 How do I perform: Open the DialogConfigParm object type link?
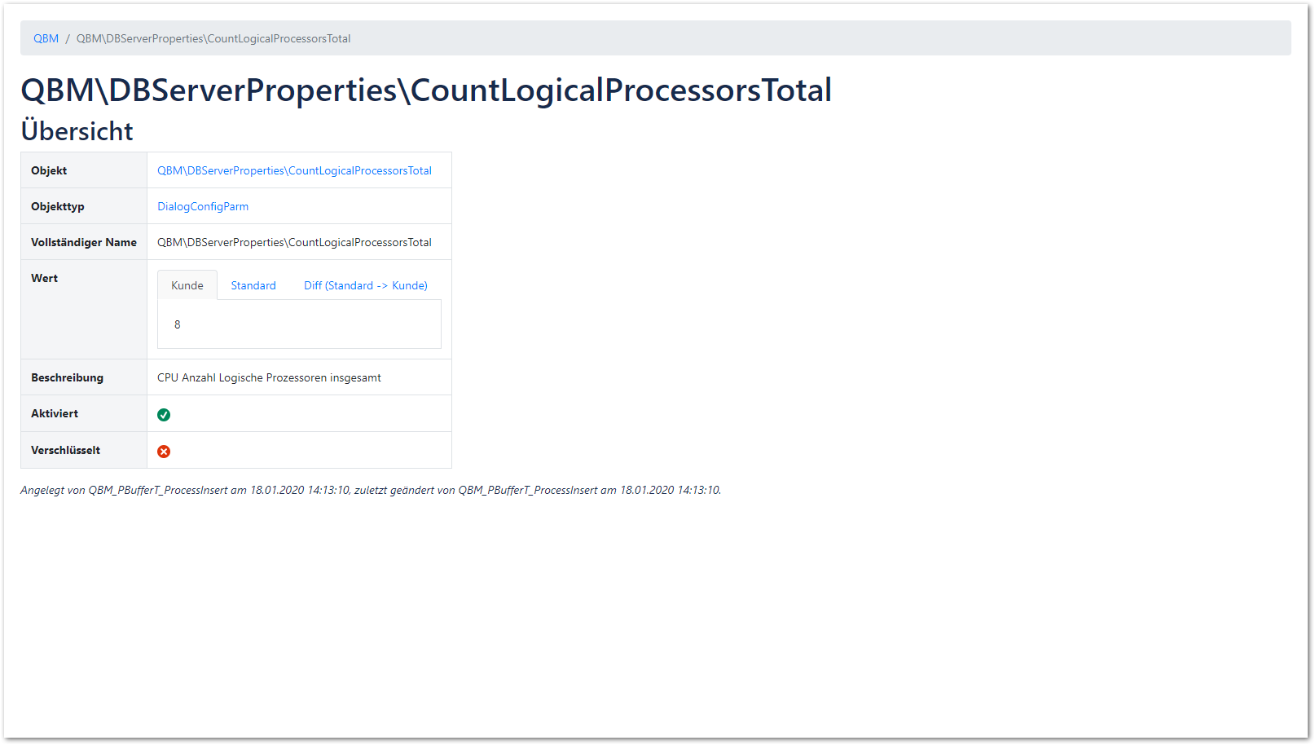203,206
